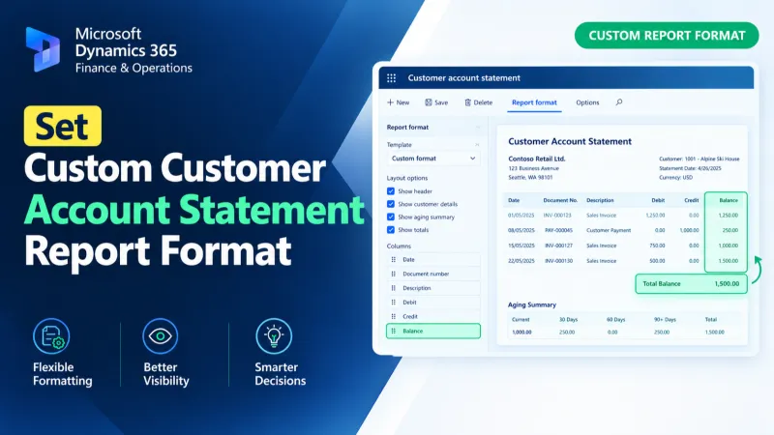Grab the Document number drag handle
This screenshot has width=774, height=435.
pos(394,274)
